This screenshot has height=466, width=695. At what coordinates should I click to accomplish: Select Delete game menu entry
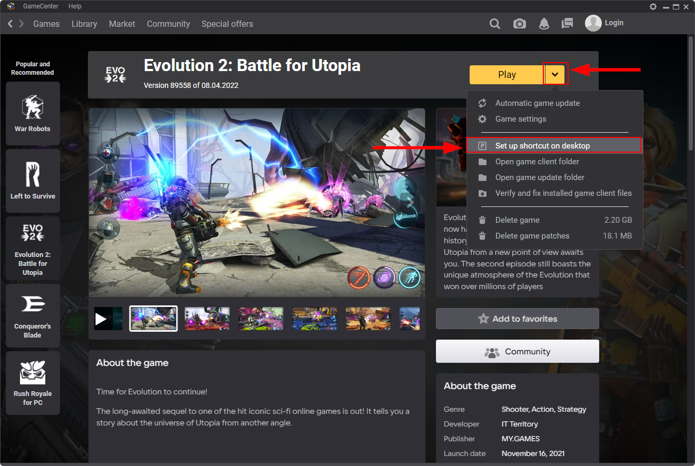pos(517,220)
